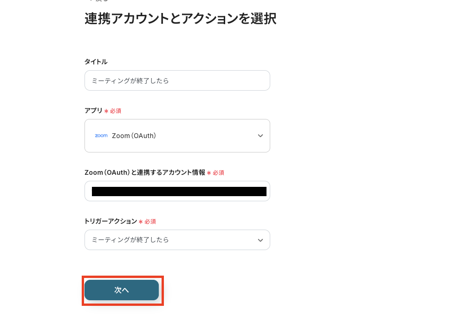Click the 次へ button
This screenshot has height=317, width=468.
[122, 290]
